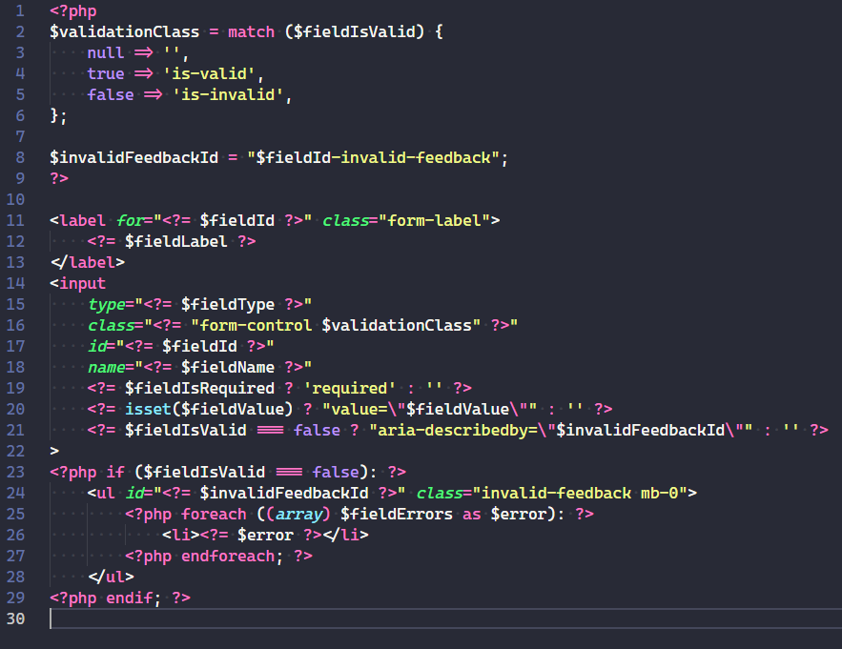Click the null keyword on line 3
This screenshot has height=649, width=842.
(x=106, y=52)
